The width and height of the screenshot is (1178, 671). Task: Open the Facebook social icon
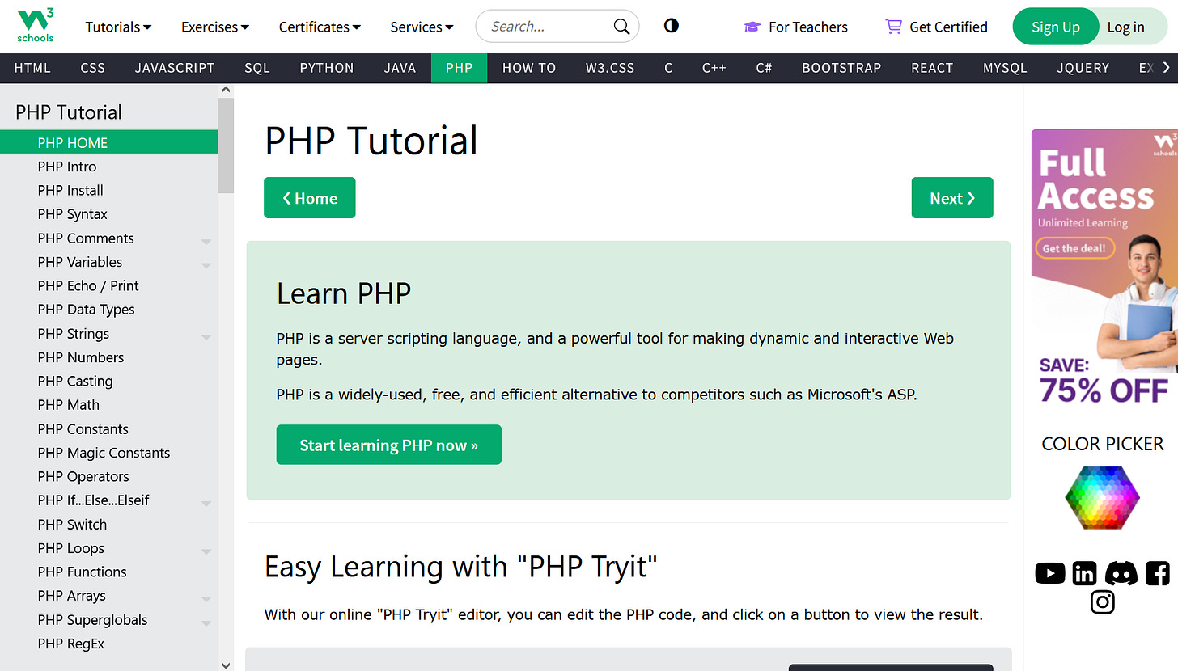tap(1157, 573)
